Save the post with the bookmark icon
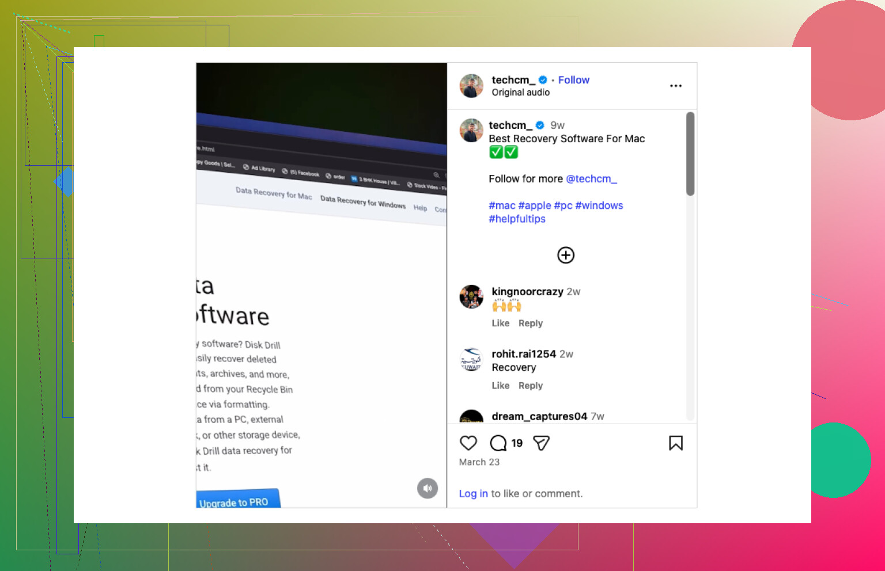 point(676,443)
